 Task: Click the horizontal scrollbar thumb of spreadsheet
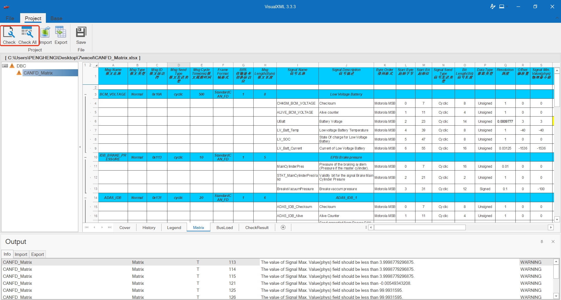click(x=420, y=227)
